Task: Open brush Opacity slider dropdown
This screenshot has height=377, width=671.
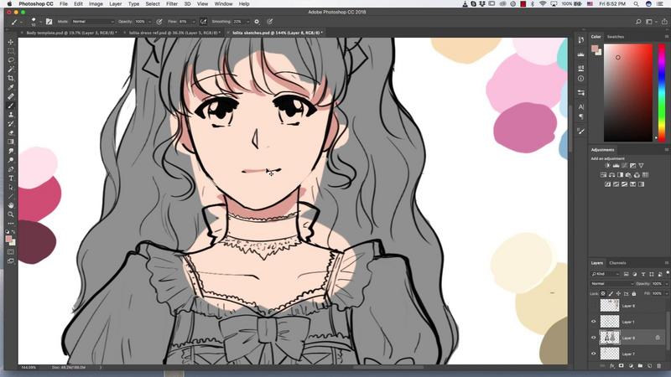Action: tap(149, 22)
